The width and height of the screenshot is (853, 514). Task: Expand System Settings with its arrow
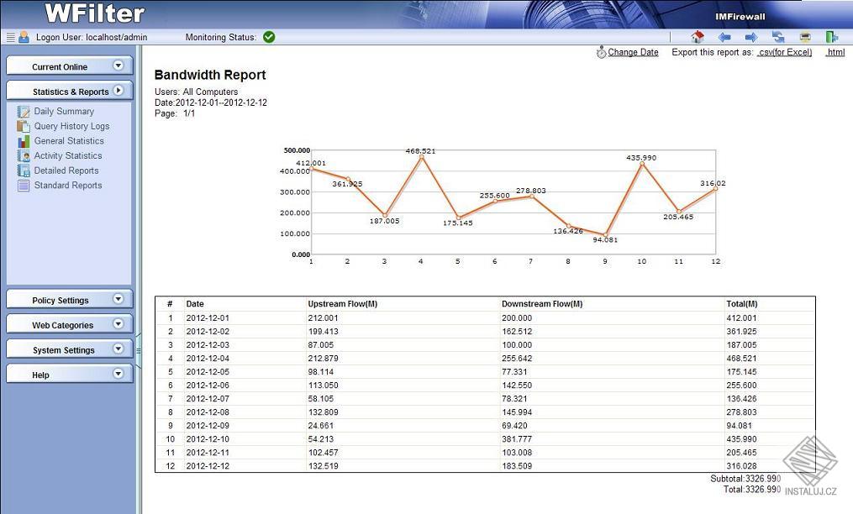click(118, 349)
